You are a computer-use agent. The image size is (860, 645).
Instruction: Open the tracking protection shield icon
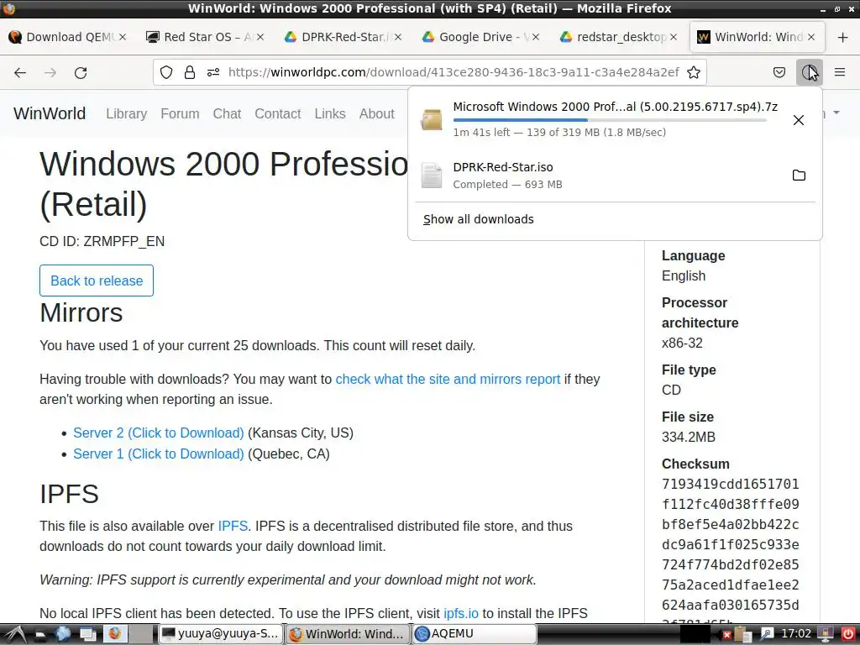coord(166,72)
